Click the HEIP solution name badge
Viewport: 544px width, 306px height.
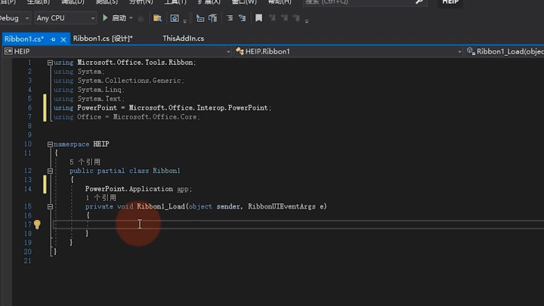pyautogui.click(x=450, y=2)
